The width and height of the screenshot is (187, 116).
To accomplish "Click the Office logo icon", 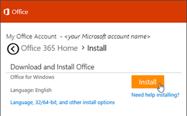I will [6, 12].
